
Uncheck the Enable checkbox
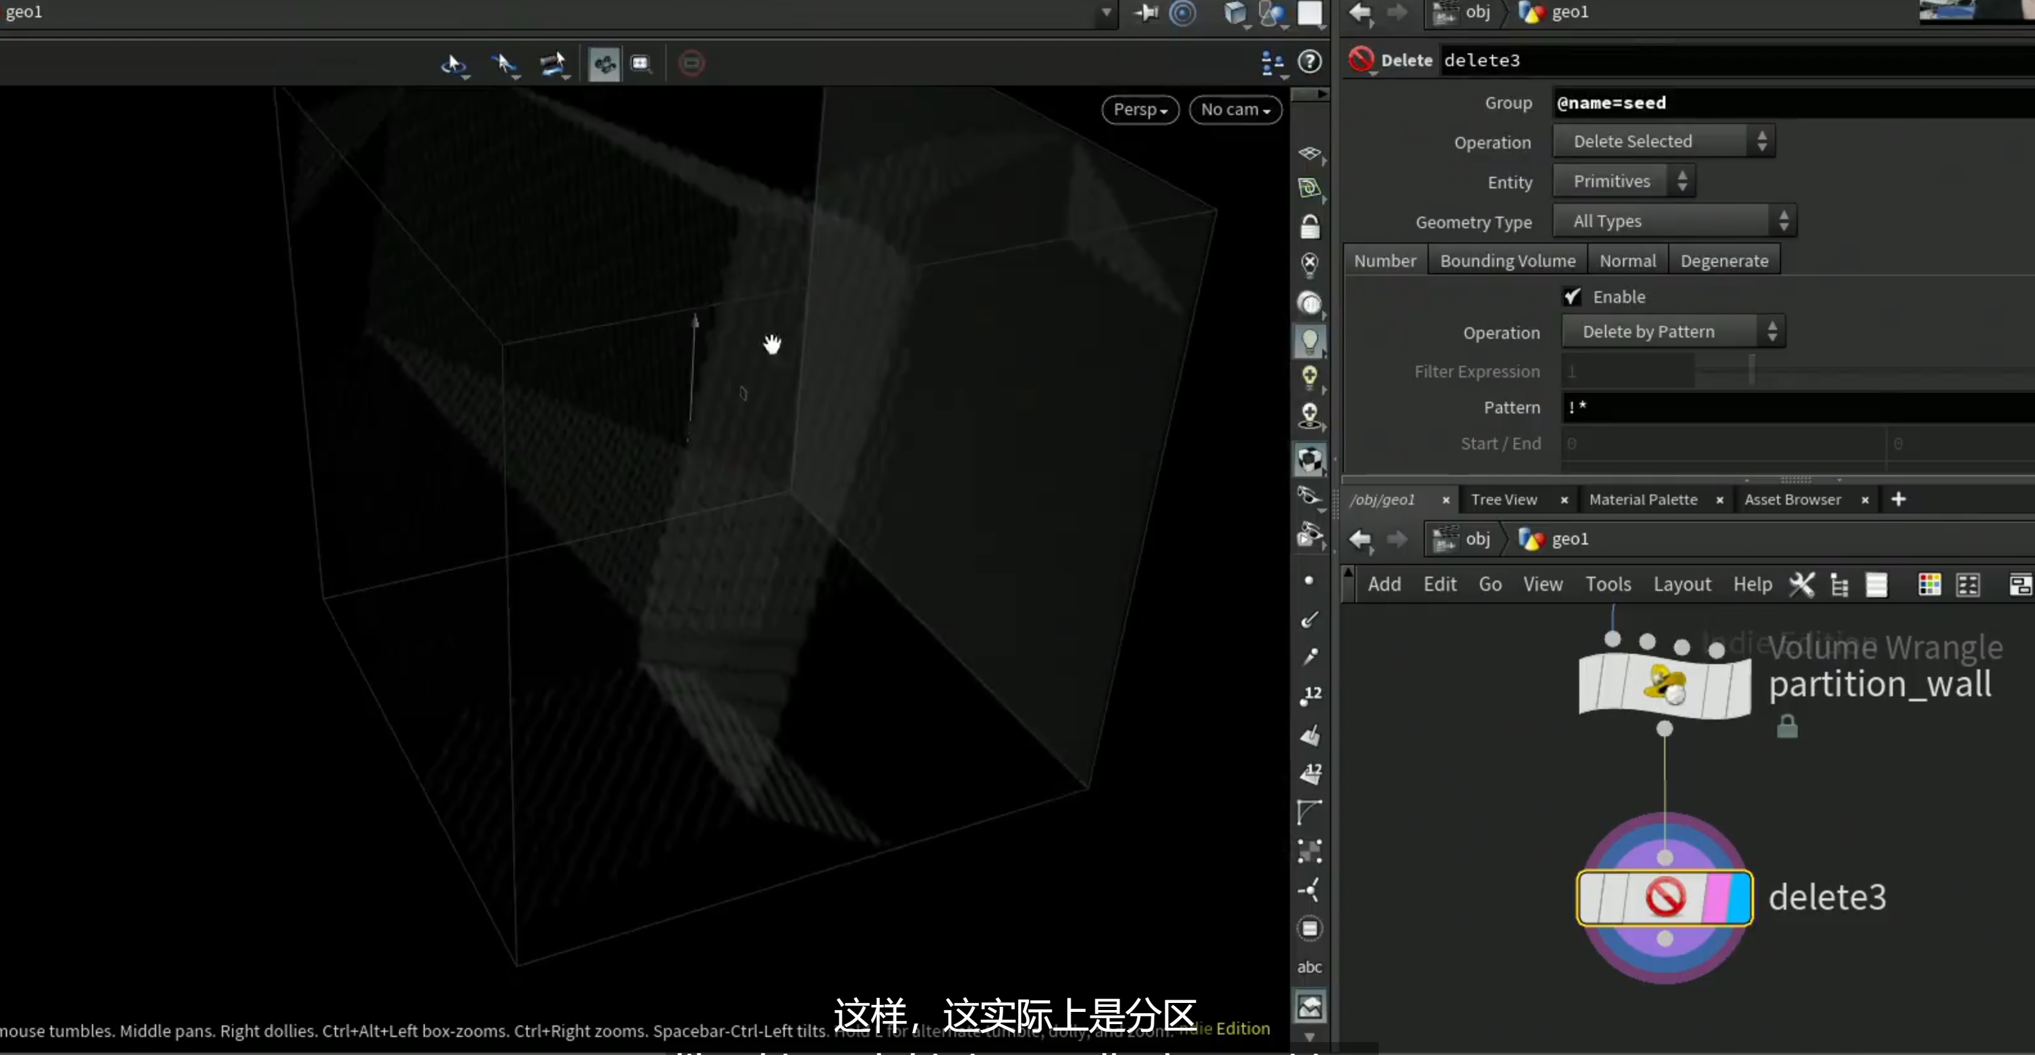[x=1572, y=296]
